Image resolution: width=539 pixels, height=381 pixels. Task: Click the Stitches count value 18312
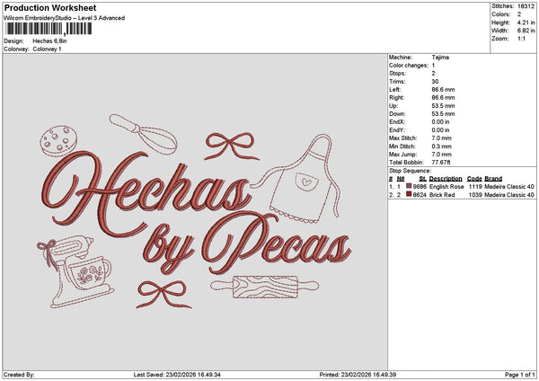pos(526,5)
